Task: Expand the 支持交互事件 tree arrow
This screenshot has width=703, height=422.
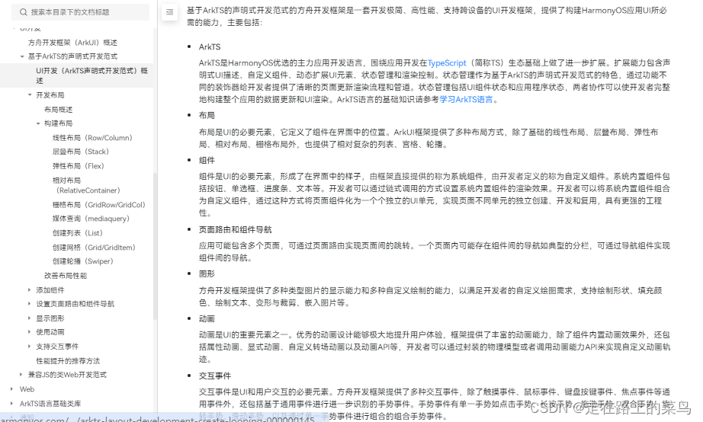Action: coord(30,347)
